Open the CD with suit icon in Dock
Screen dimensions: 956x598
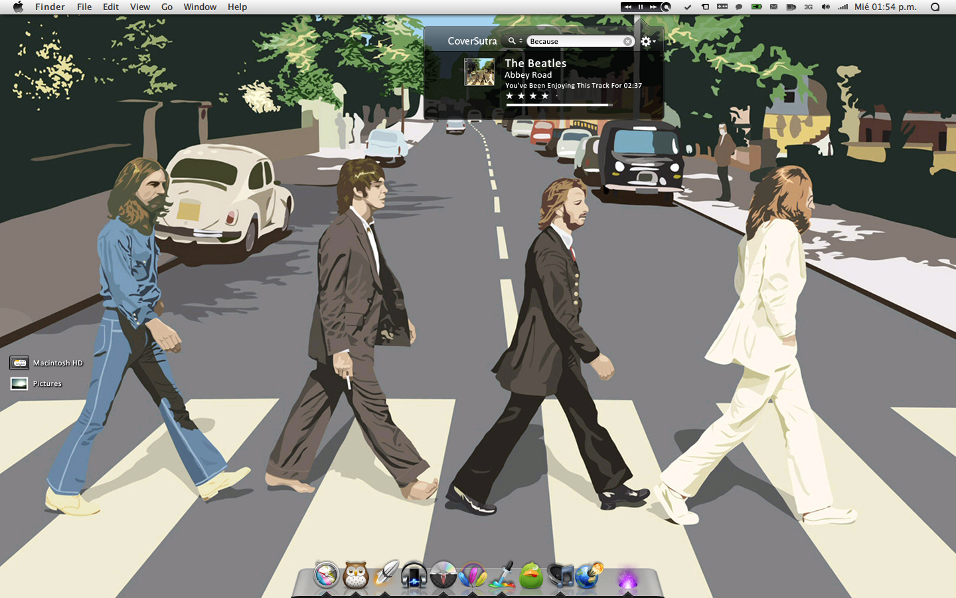tap(443, 575)
